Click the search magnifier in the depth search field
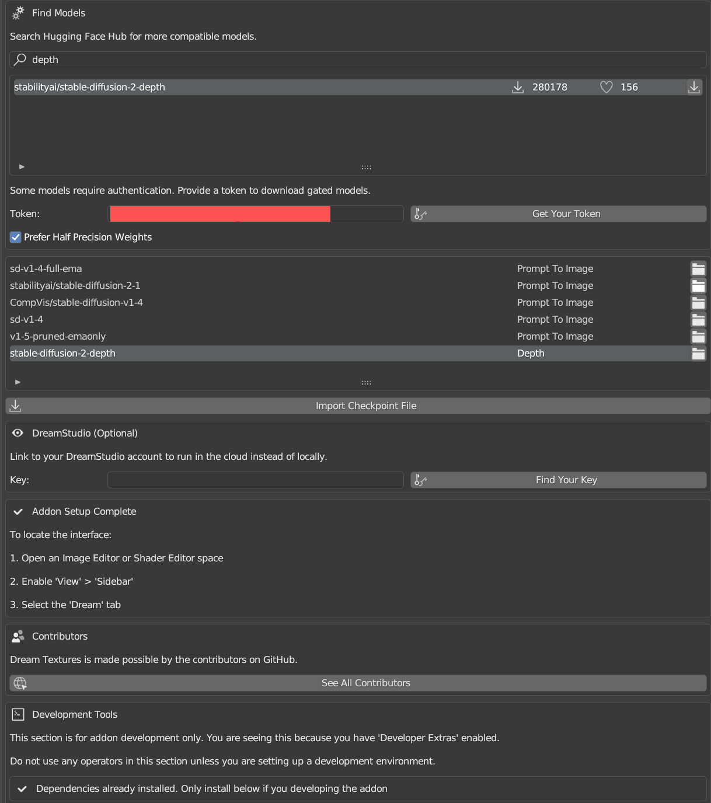This screenshot has width=711, height=803. [19, 60]
